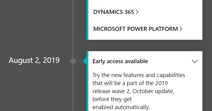The height and width of the screenshot is (111, 212).
Task: Collapse the Early access available card chevron
Action: point(195,61)
